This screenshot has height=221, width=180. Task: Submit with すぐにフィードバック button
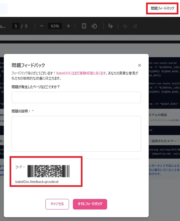pyautogui.click(x=90, y=204)
